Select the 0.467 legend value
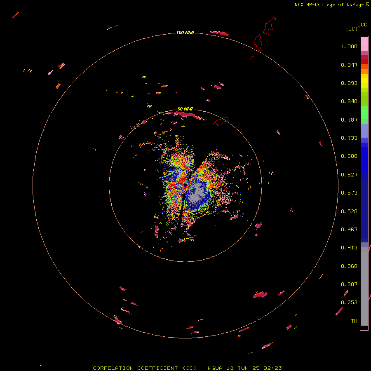This screenshot has width=371, height=371. pyautogui.click(x=349, y=230)
